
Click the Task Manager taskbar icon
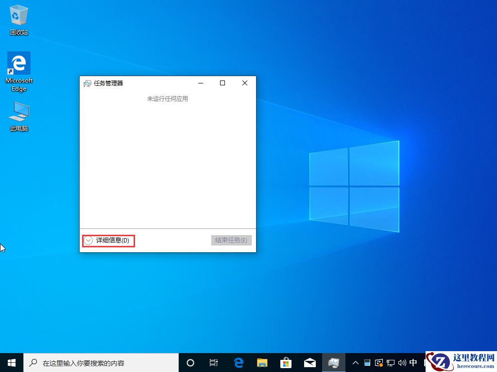[x=334, y=362]
